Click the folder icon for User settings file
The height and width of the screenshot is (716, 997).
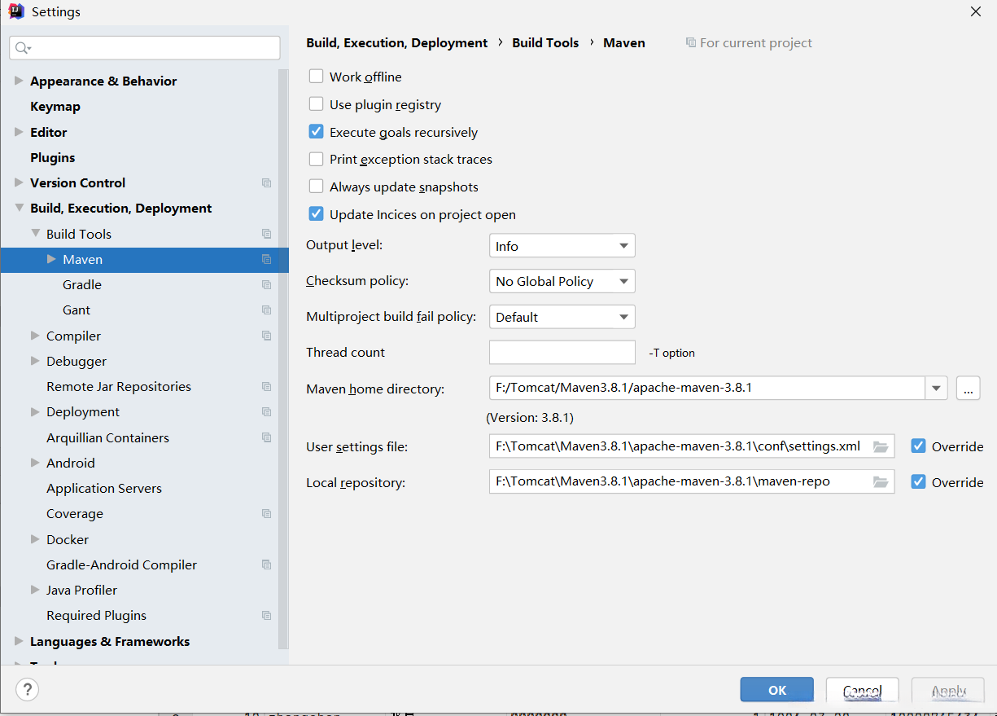880,446
